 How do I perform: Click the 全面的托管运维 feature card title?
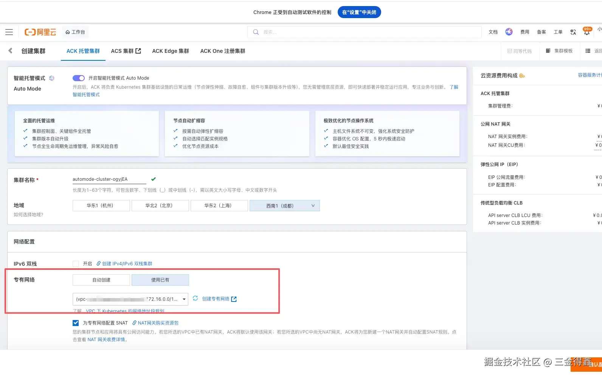point(39,121)
